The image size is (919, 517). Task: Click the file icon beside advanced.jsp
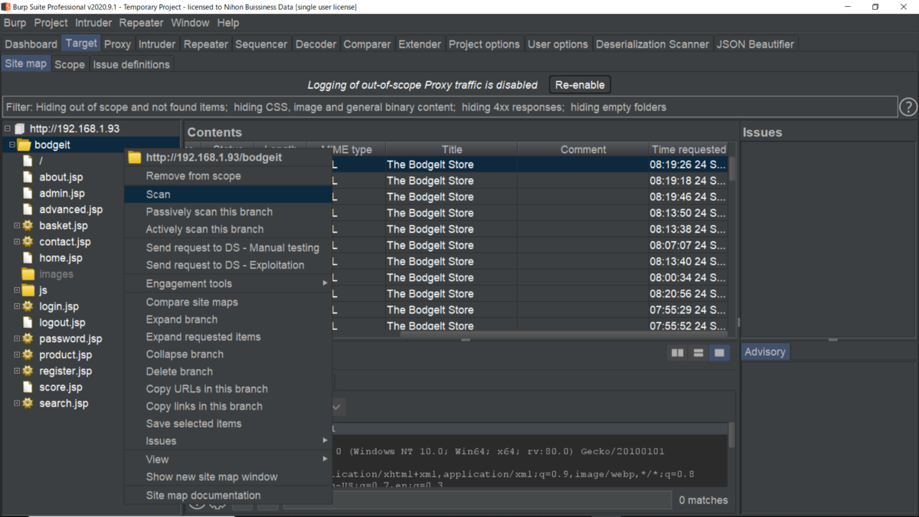28,209
